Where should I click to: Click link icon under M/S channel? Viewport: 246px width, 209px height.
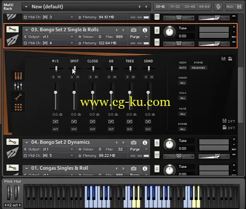55,122
